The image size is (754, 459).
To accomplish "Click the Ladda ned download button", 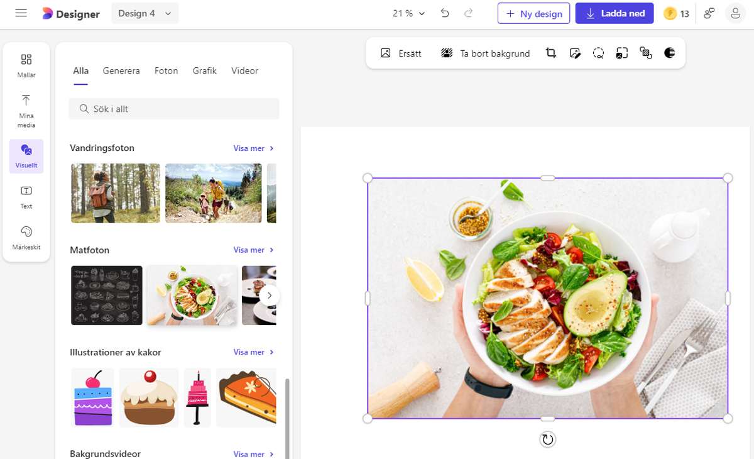I will 615,13.
